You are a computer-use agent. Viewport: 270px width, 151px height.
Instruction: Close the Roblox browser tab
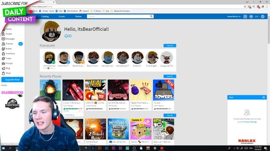pos(54,2)
